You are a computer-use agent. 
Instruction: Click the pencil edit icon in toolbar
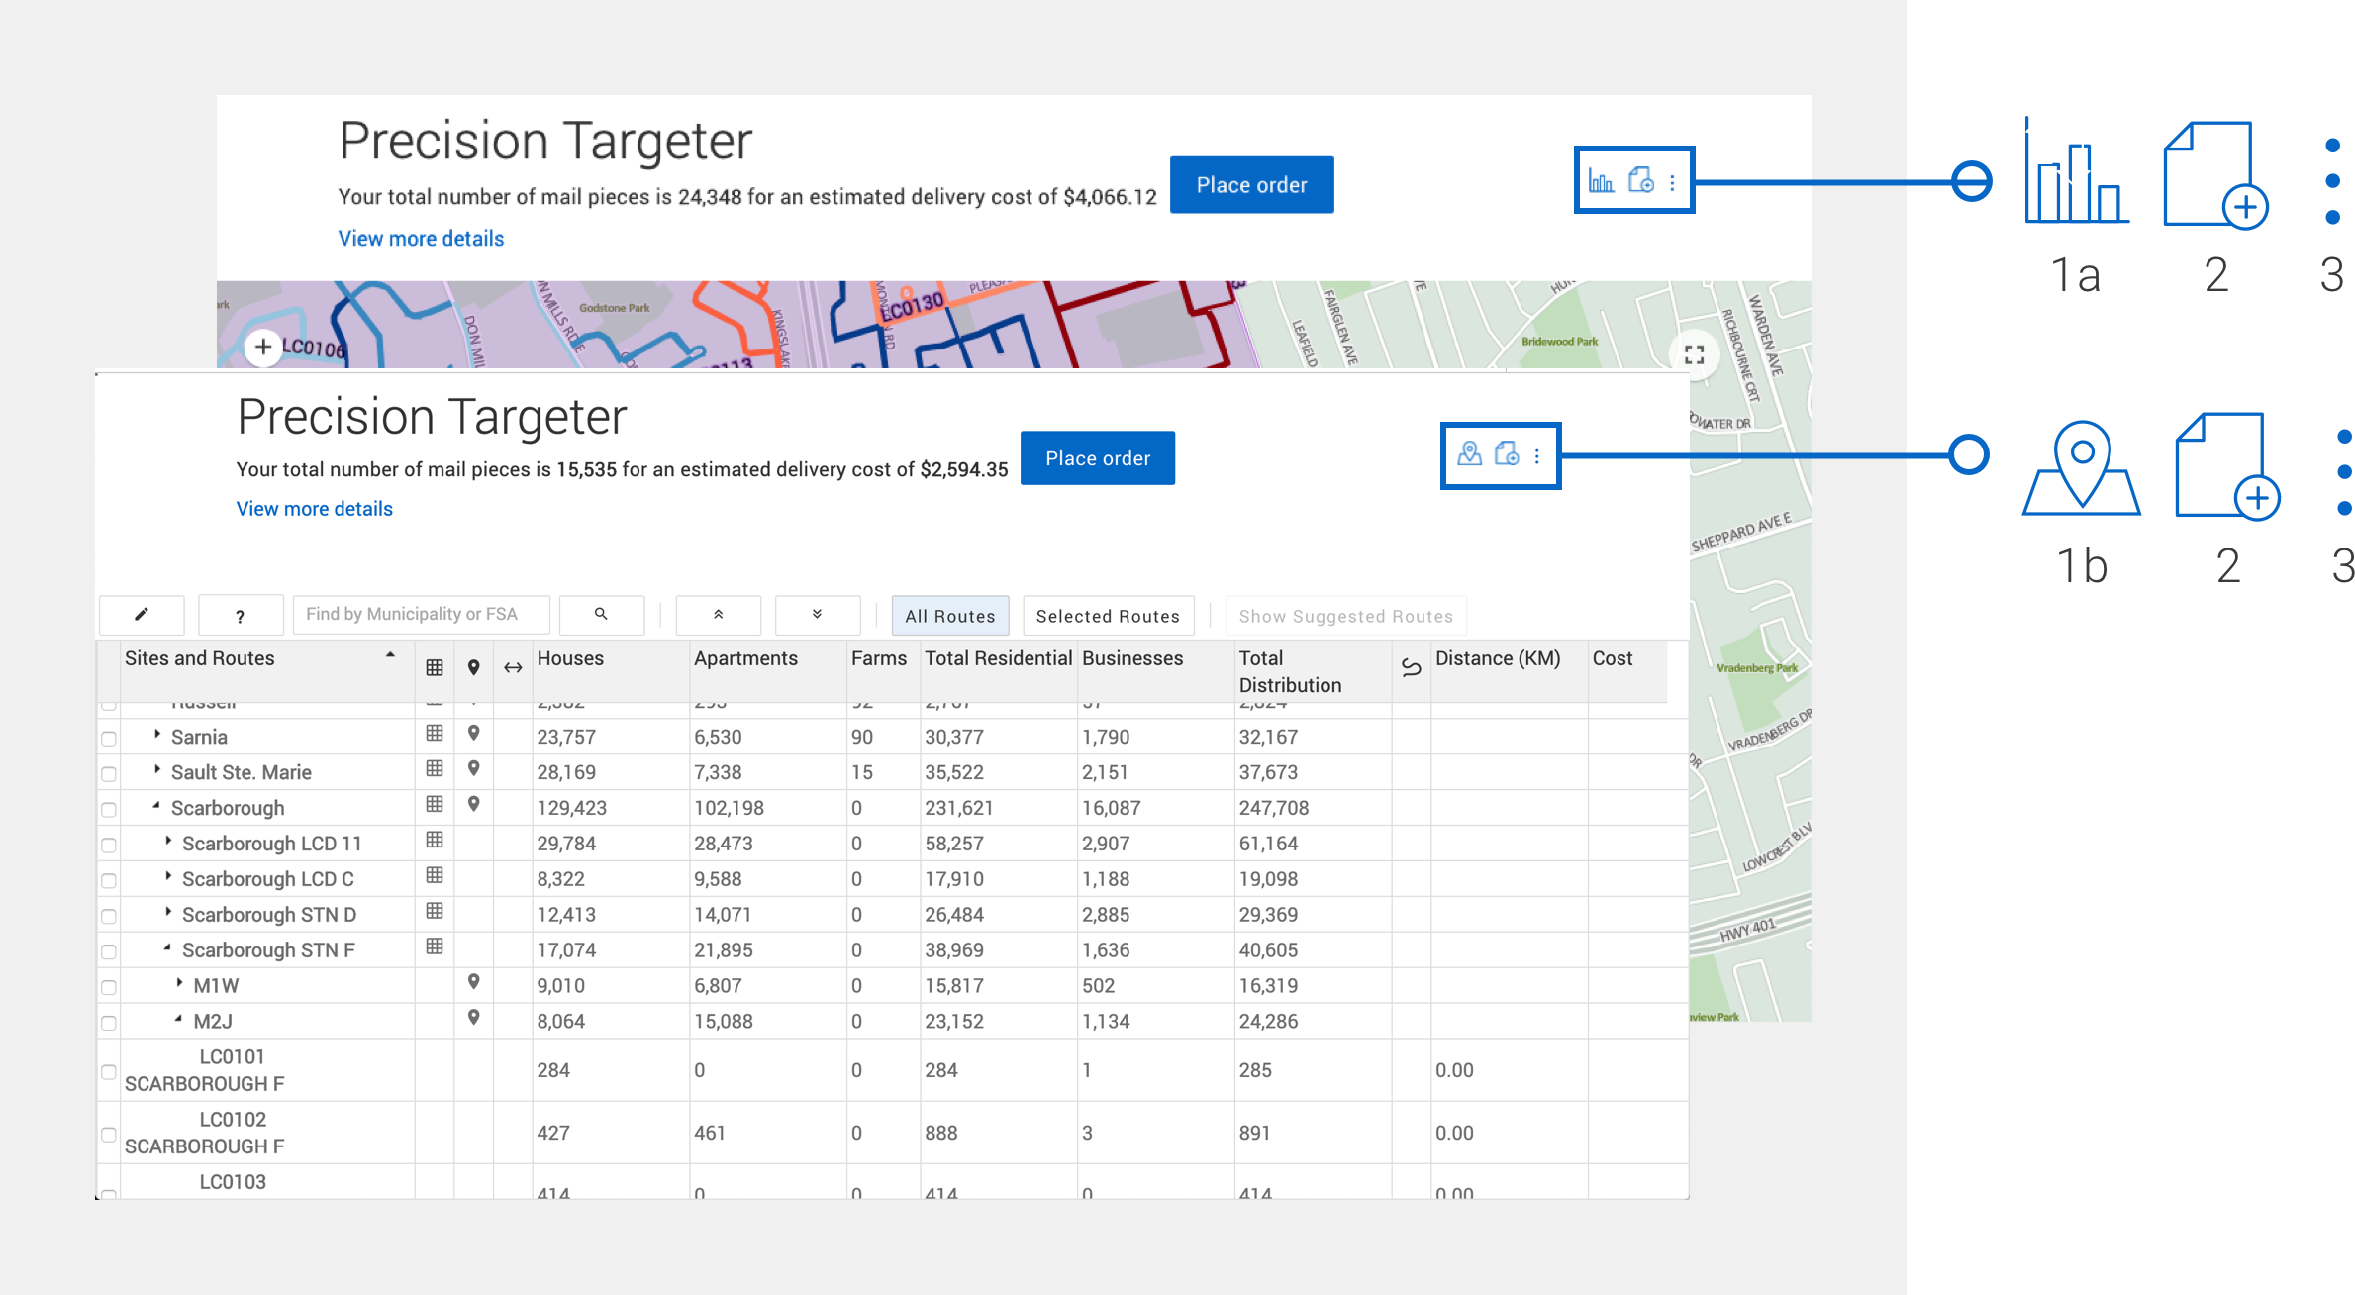pos(142,615)
